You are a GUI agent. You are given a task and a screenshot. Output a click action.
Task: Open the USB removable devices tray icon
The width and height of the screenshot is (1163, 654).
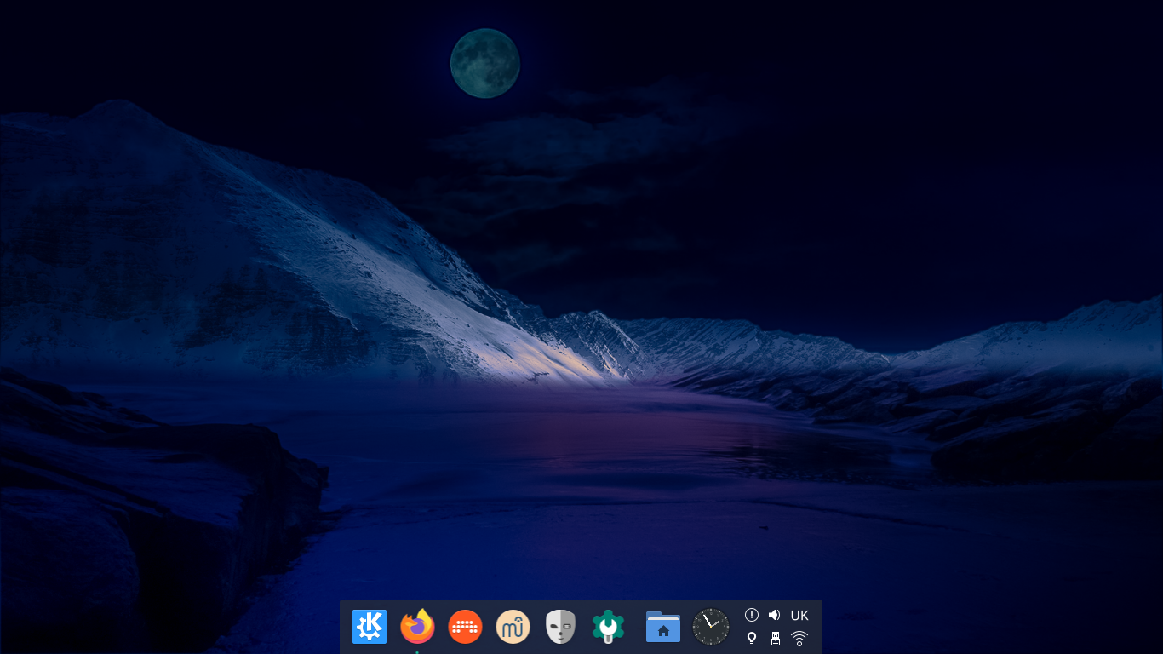click(775, 639)
